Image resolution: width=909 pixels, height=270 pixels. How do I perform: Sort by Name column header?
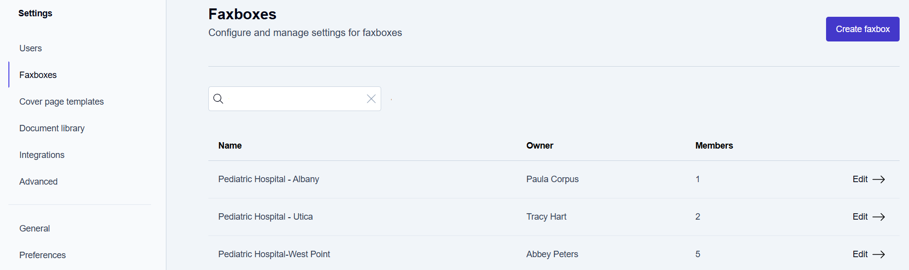click(230, 146)
